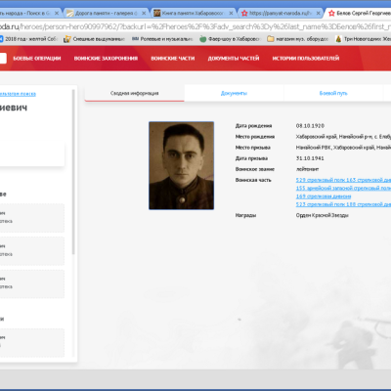Open the '169 стрелковая дивизия' link
391x391 pixels.
point(324,196)
